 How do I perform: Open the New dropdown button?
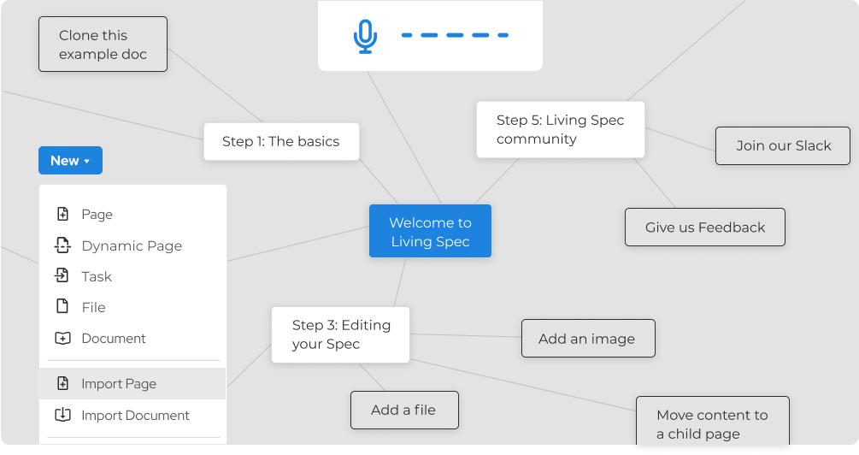click(x=70, y=161)
